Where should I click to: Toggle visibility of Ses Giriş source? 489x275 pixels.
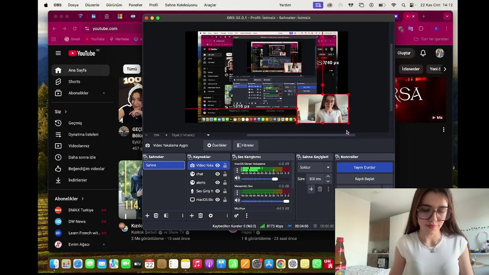tap(217, 191)
